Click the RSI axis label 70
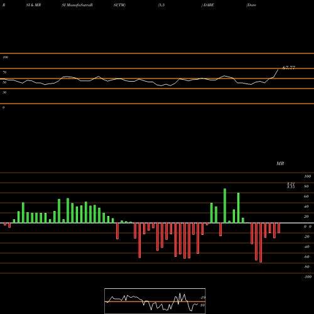Screen dimensions: 314x314 (x=4, y=72)
